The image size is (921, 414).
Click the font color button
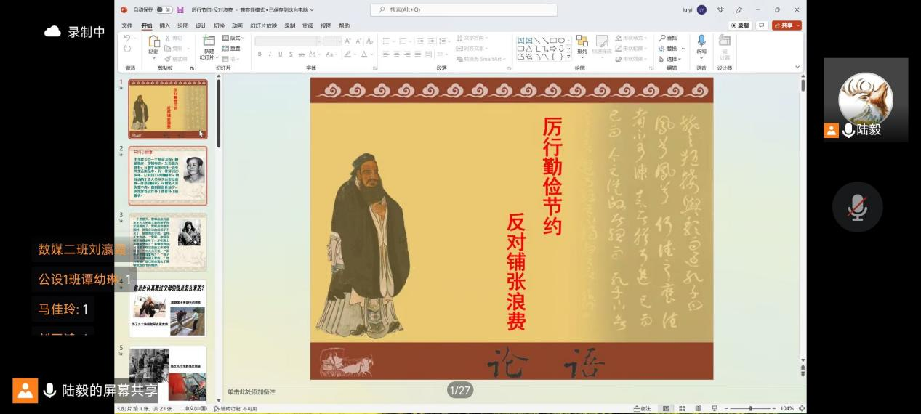click(365, 54)
